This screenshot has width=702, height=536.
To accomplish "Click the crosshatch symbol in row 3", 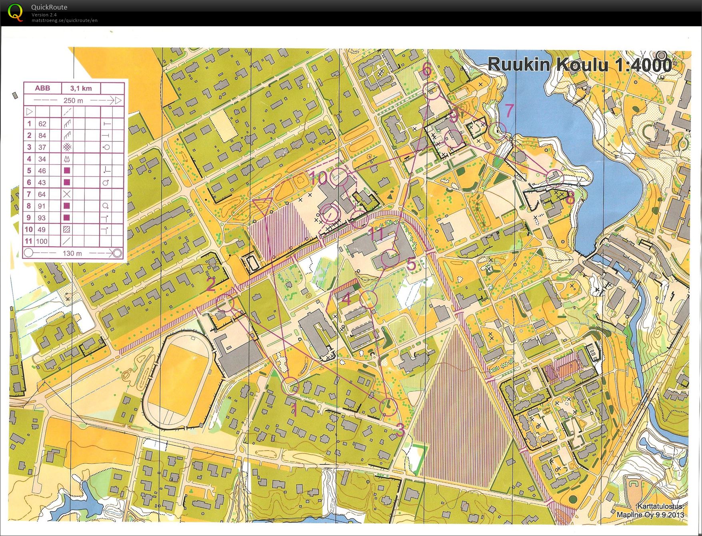I will [x=67, y=147].
